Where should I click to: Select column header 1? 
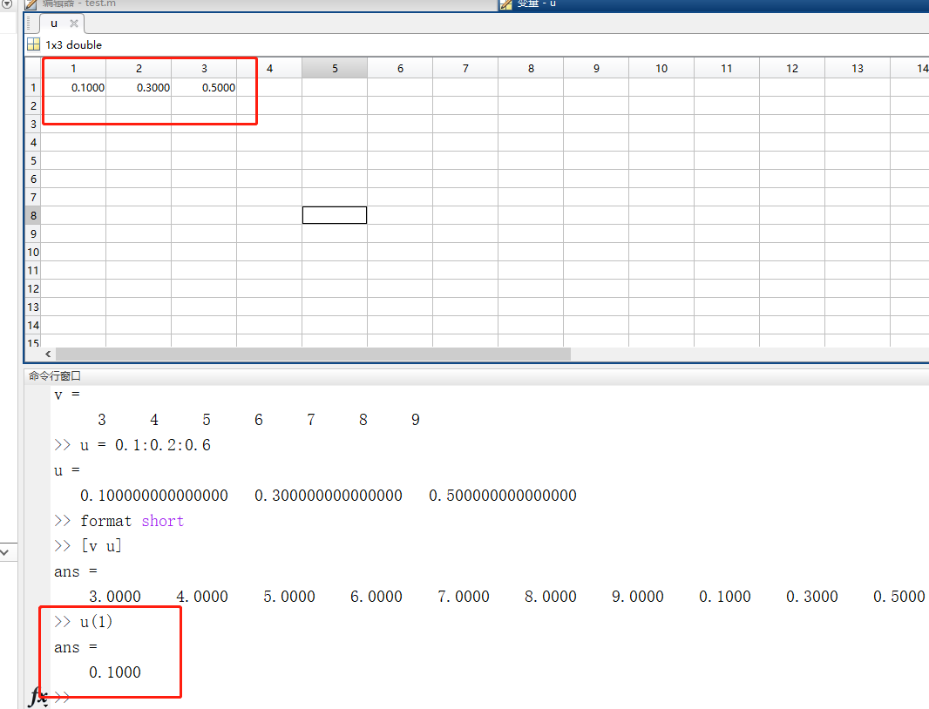(x=73, y=68)
